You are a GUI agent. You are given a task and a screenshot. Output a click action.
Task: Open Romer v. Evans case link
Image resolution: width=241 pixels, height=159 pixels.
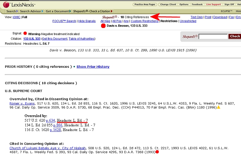pyautogui.click(x=22, y=103)
